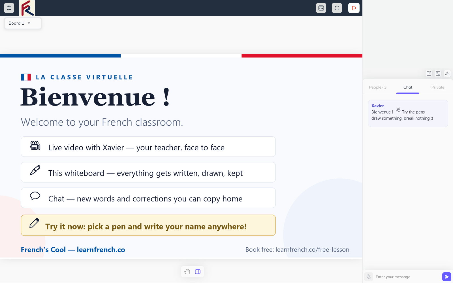Viewport: 453px width, 283px height.
Task: Open the embed code window icon
Action: pos(321,8)
